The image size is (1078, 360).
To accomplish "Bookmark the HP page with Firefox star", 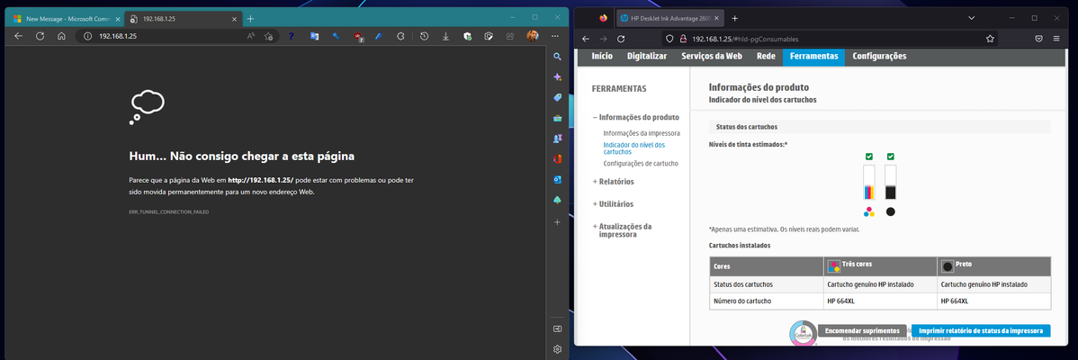I will point(990,39).
